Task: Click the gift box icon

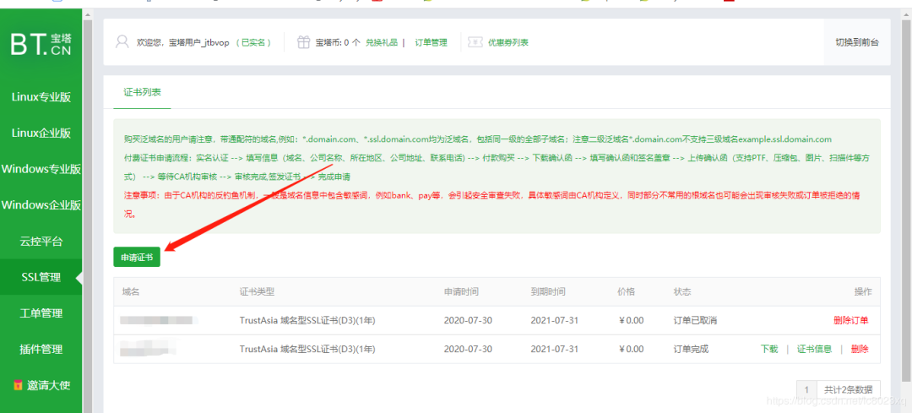Action: click(x=303, y=42)
